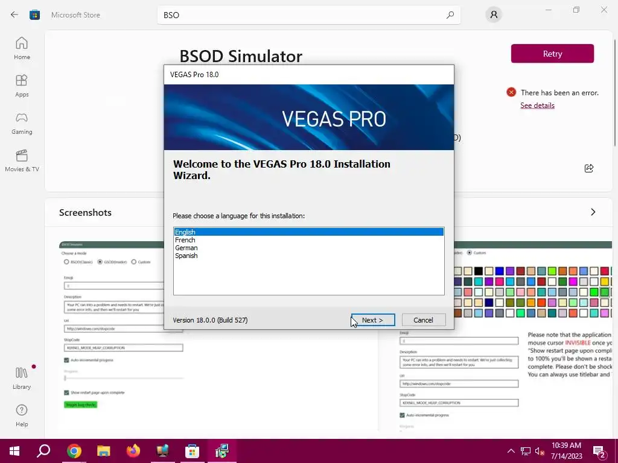Image resolution: width=618 pixels, height=463 pixels.
Task: Open the monitor app taskbar icon
Action: coord(162,451)
